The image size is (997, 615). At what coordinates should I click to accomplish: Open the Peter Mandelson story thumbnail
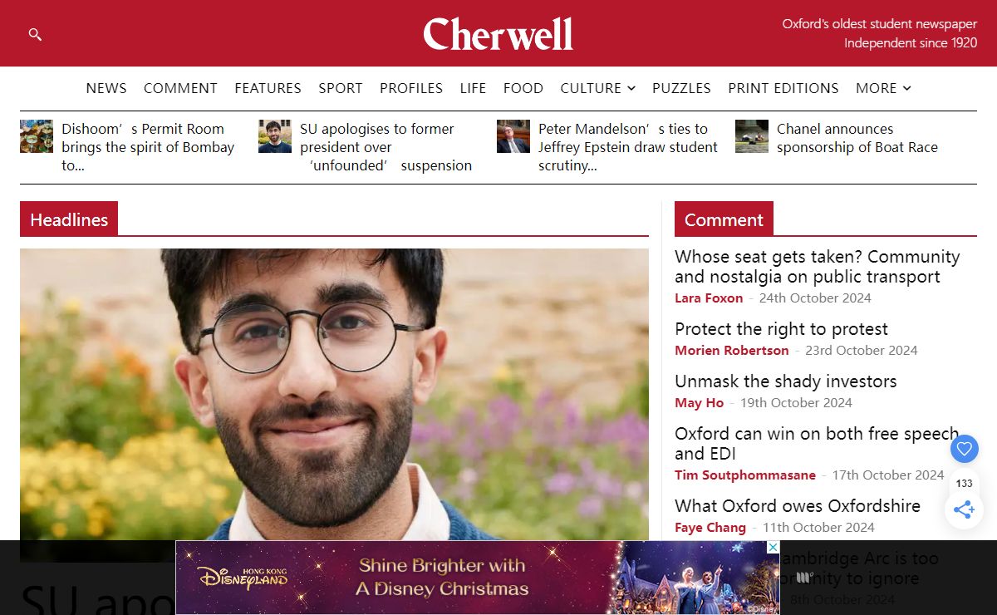click(x=513, y=136)
